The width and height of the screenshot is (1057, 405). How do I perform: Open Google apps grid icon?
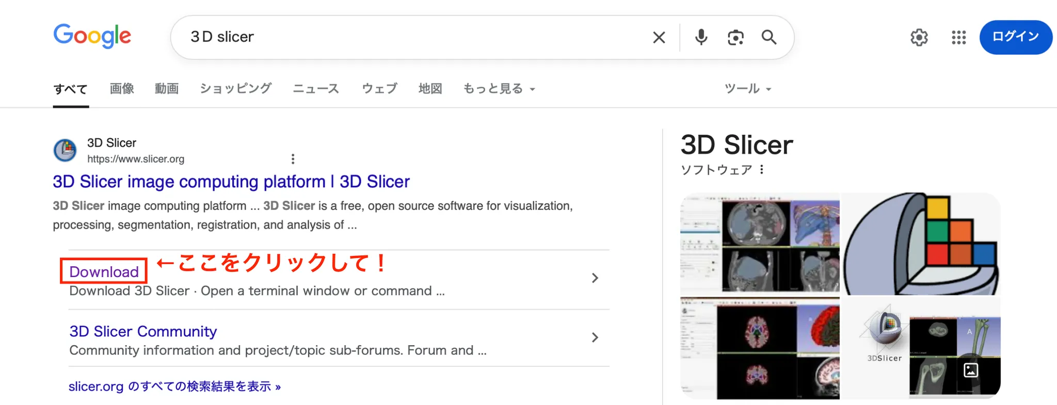coord(958,37)
